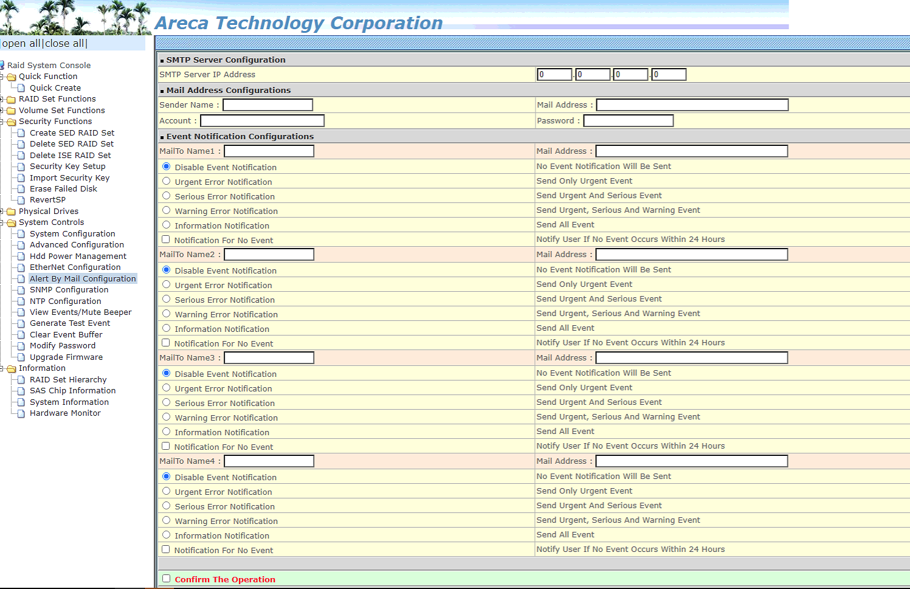This screenshot has width=910, height=589.
Task: Click the Hardware Monitor page icon
Action: click(x=21, y=413)
